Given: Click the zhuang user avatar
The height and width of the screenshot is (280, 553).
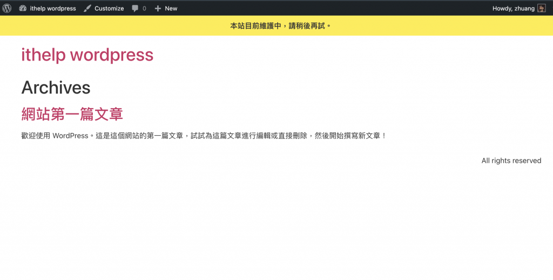Looking at the screenshot, I should tap(541, 8).
